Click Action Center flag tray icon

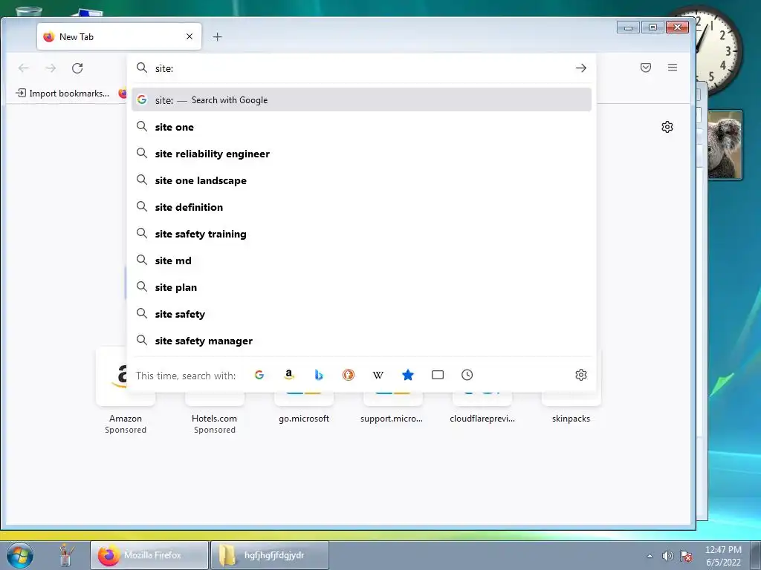pyautogui.click(x=686, y=556)
